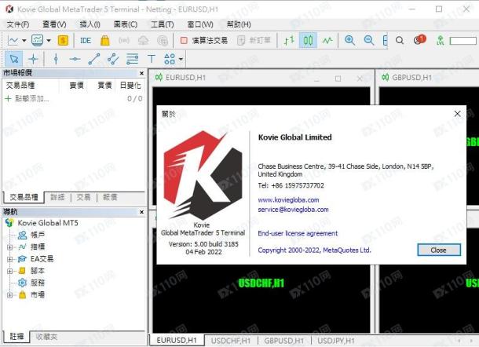Switch to the 收藏夾 favorites tab
The image size is (479, 347).
click(x=46, y=337)
